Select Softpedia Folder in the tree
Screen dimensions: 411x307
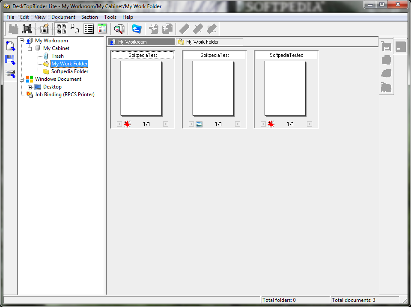pyautogui.click(x=70, y=71)
